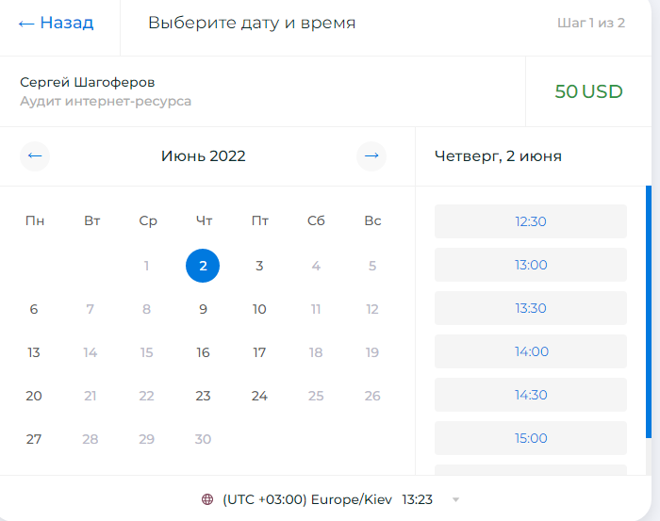Click the highlighted date 2

[x=203, y=266]
